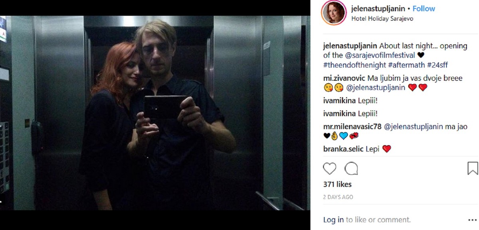
Task: Open branka.selic commenter profile
Action: pyautogui.click(x=343, y=149)
